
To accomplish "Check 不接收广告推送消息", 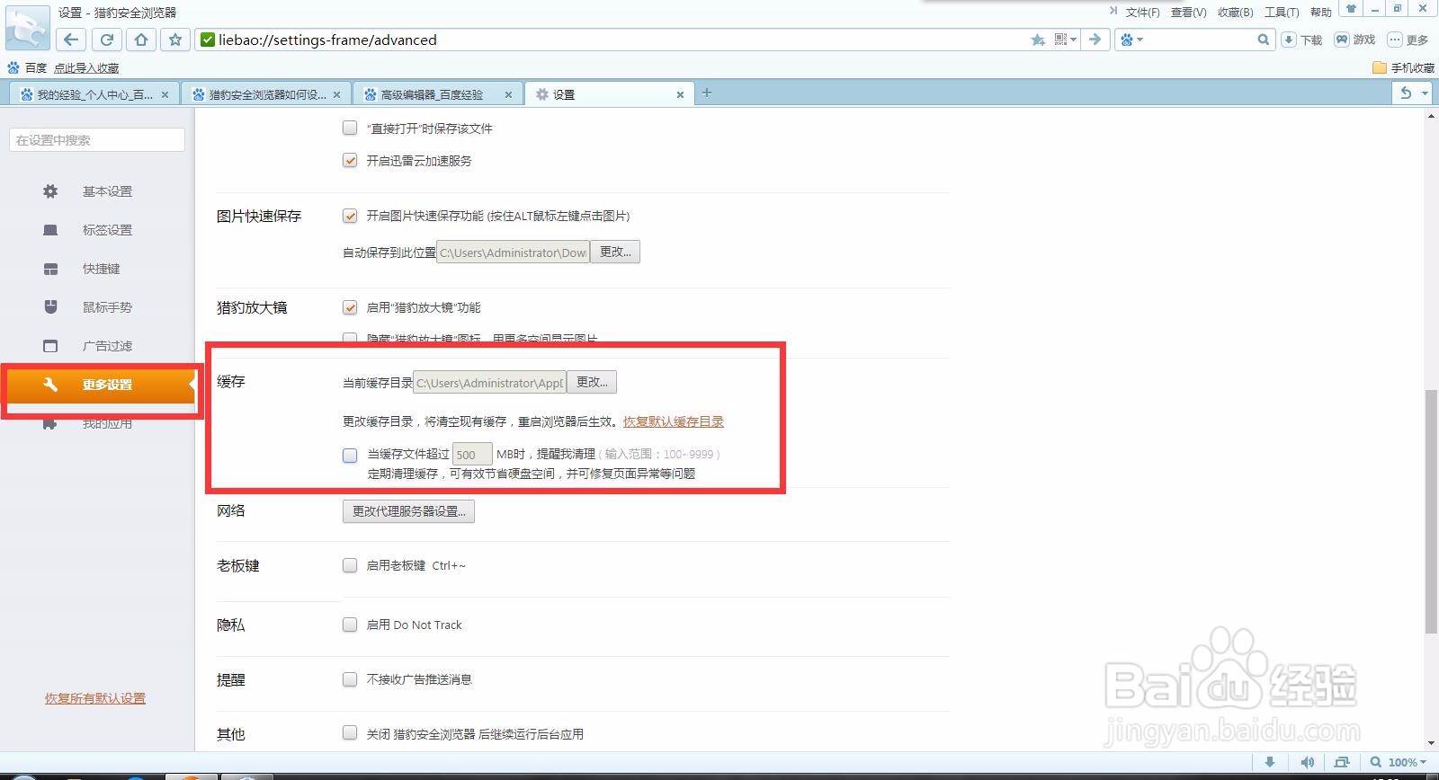I will (x=350, y=679).
